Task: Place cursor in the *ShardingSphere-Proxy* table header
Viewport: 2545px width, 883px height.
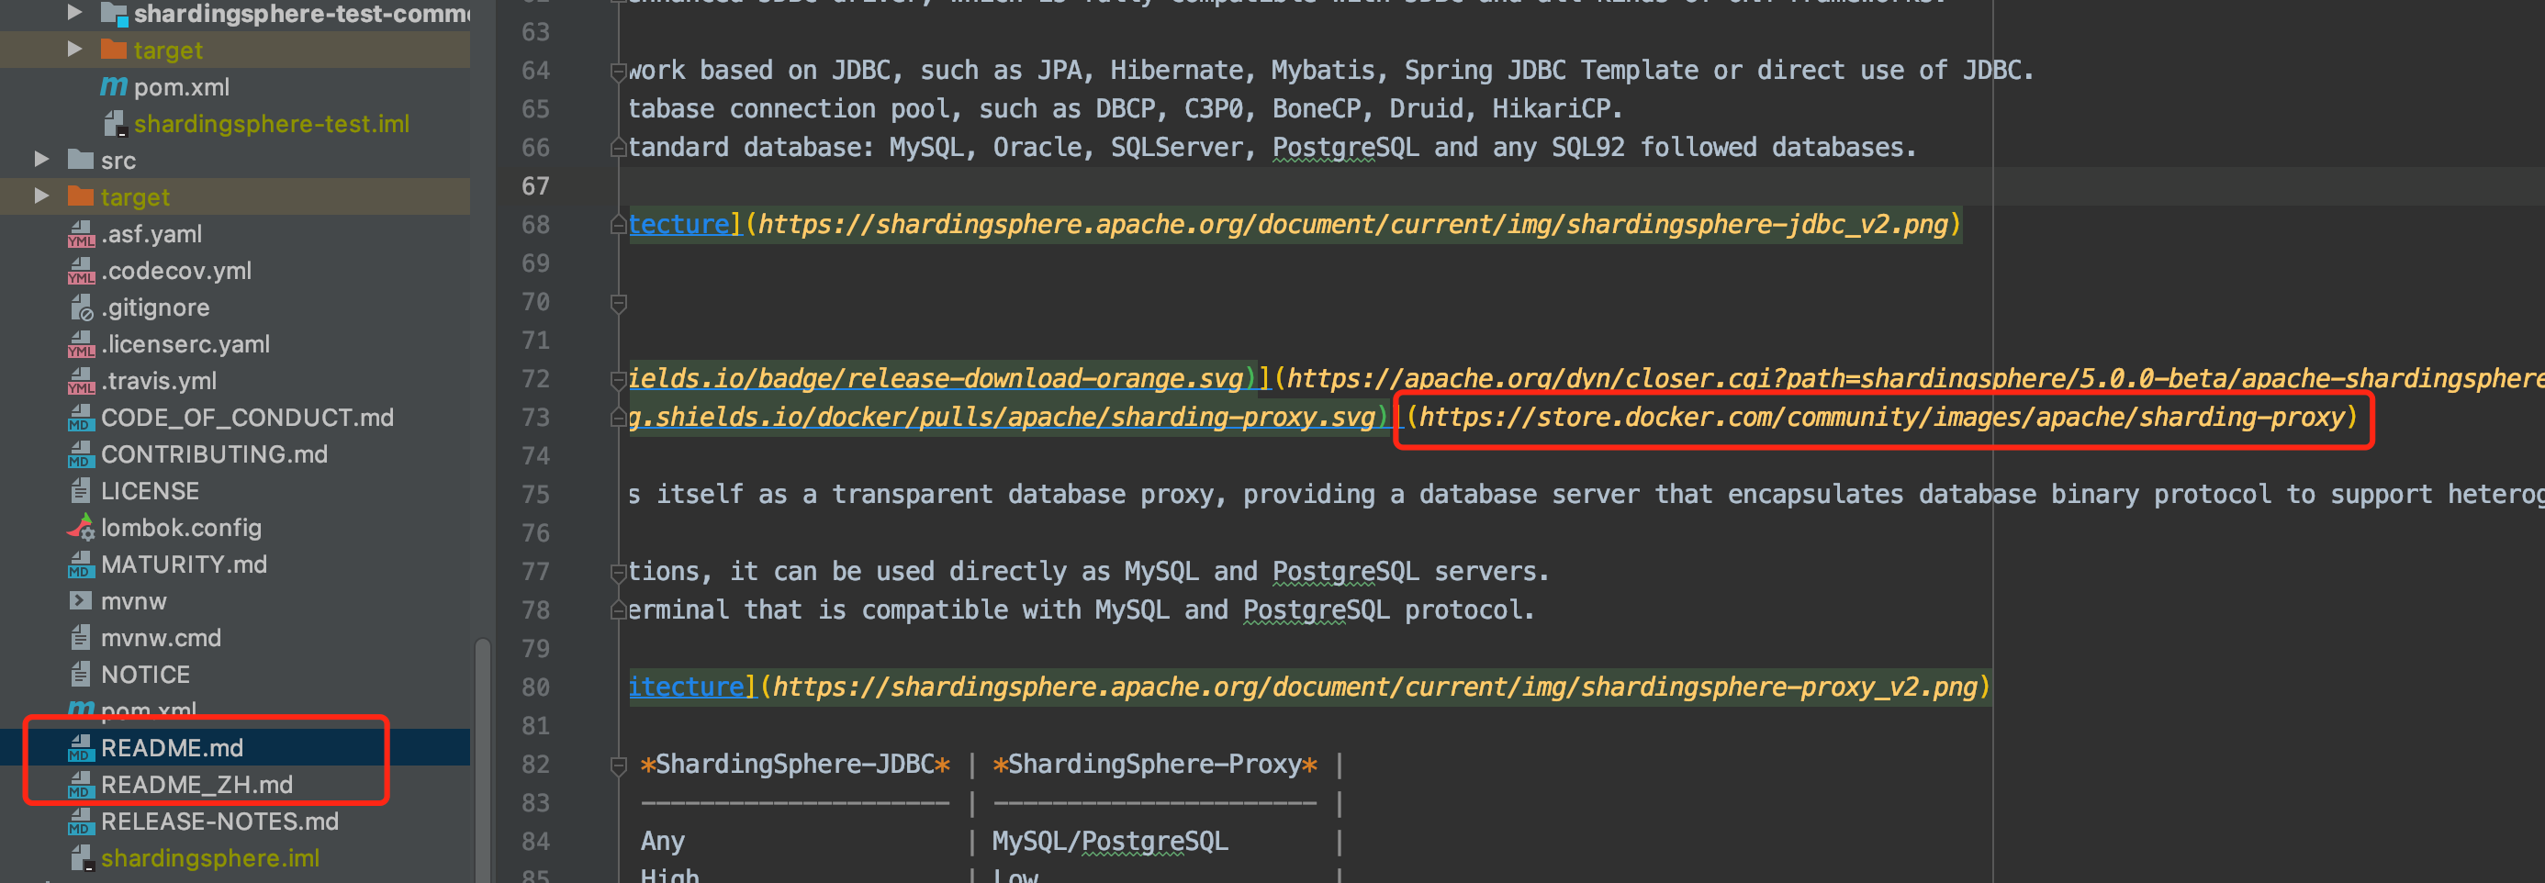Action: tap(1155, 764)
